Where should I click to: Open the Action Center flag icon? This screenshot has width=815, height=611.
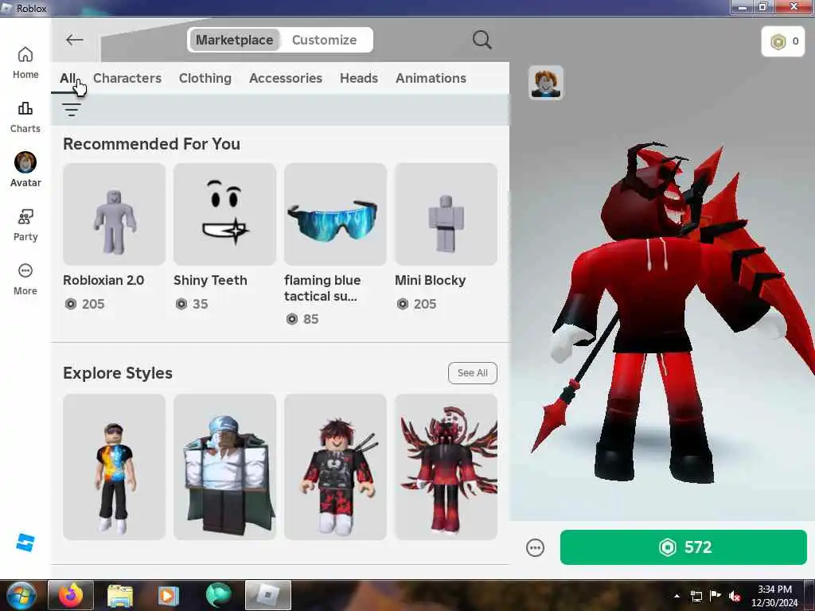point(716,596)
